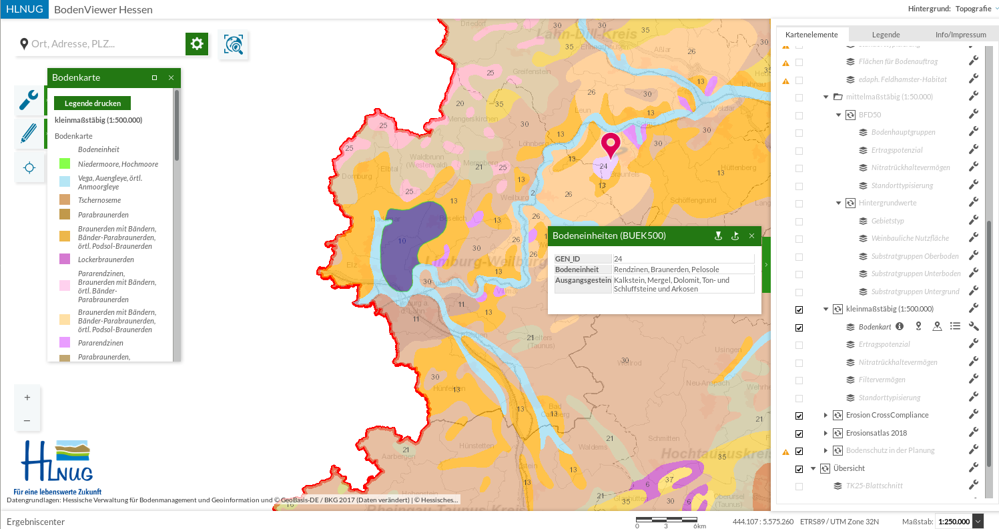Toggle the Erosion CrossCompliance checkbox
999x529 pixels.
tap(799, 416)
